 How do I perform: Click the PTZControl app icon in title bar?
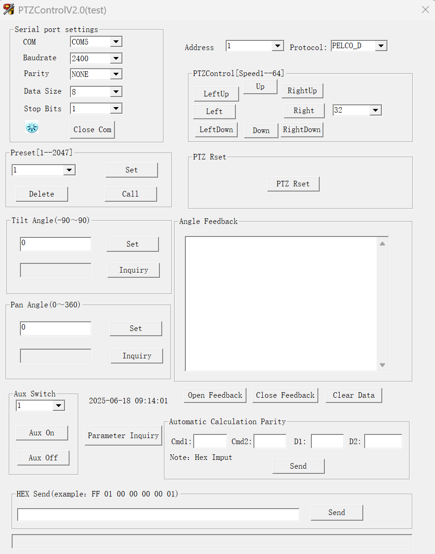9,9
